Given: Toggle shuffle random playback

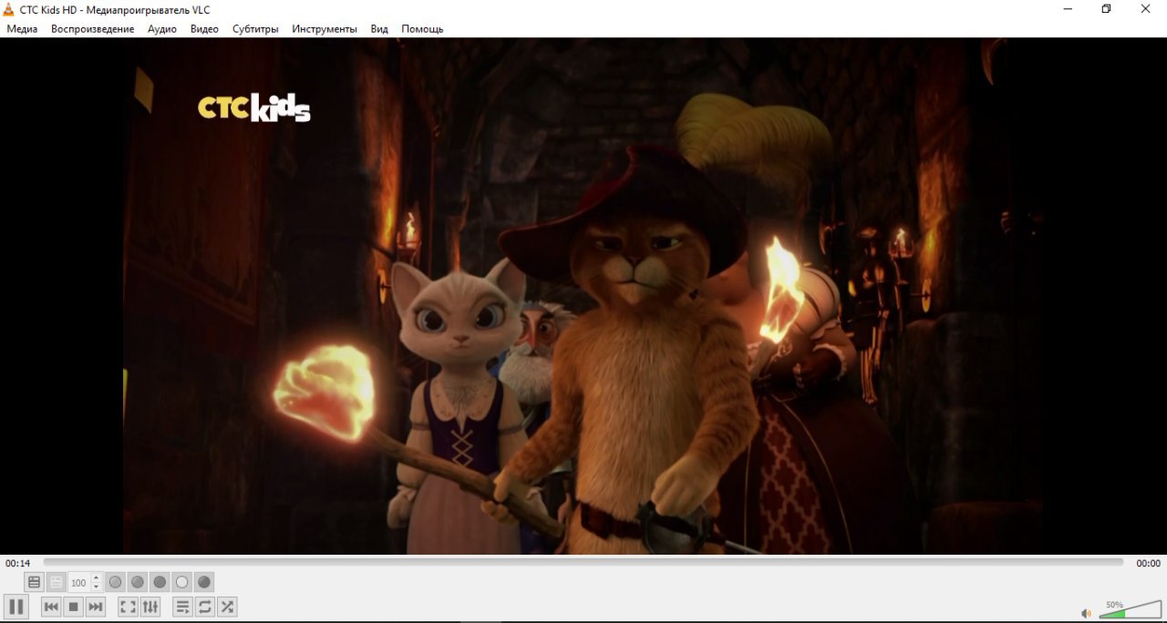Looking at the screenshot, I should coord(227,607).
